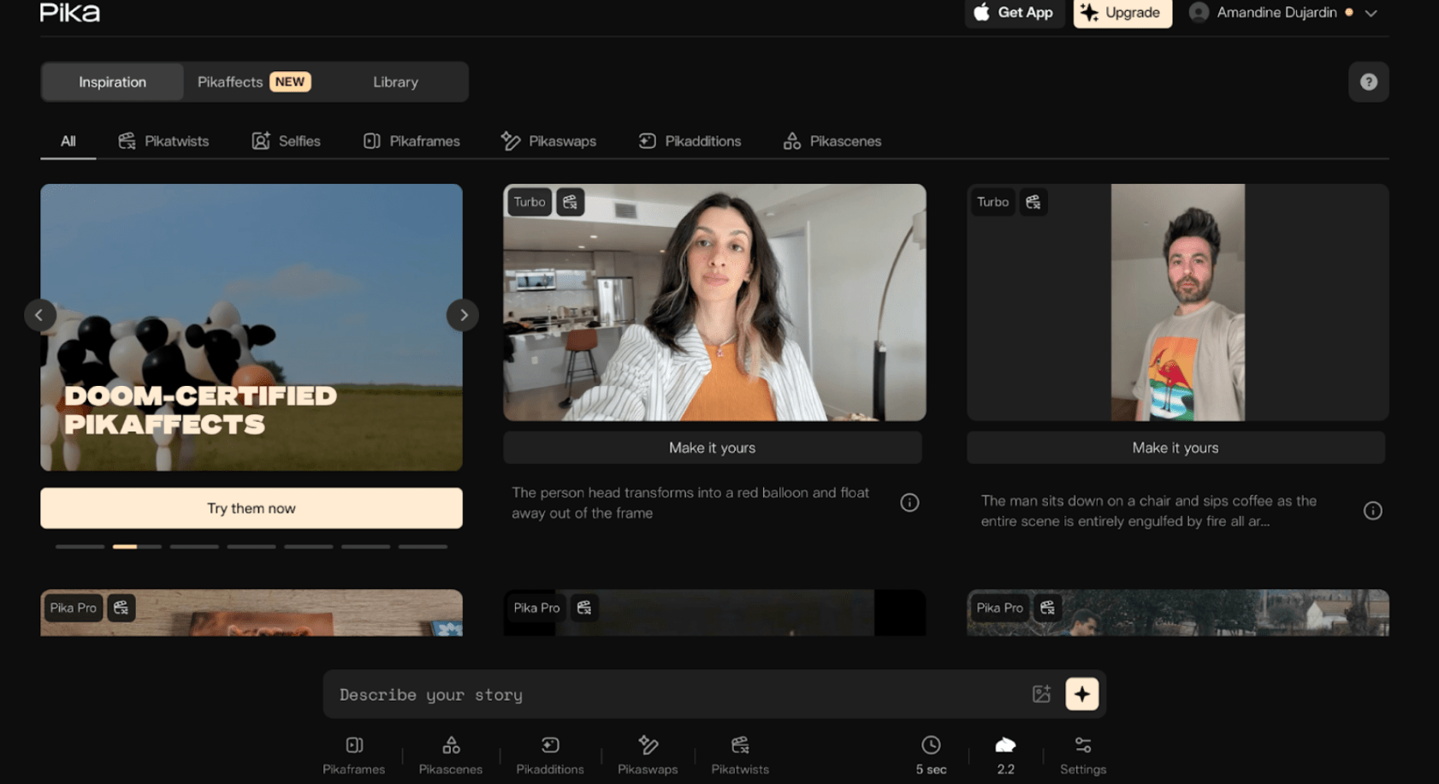Click Make it yours under man video
Image resolution: width=1439 pixels, height=784 pixels.
[x=1175, y=448]
